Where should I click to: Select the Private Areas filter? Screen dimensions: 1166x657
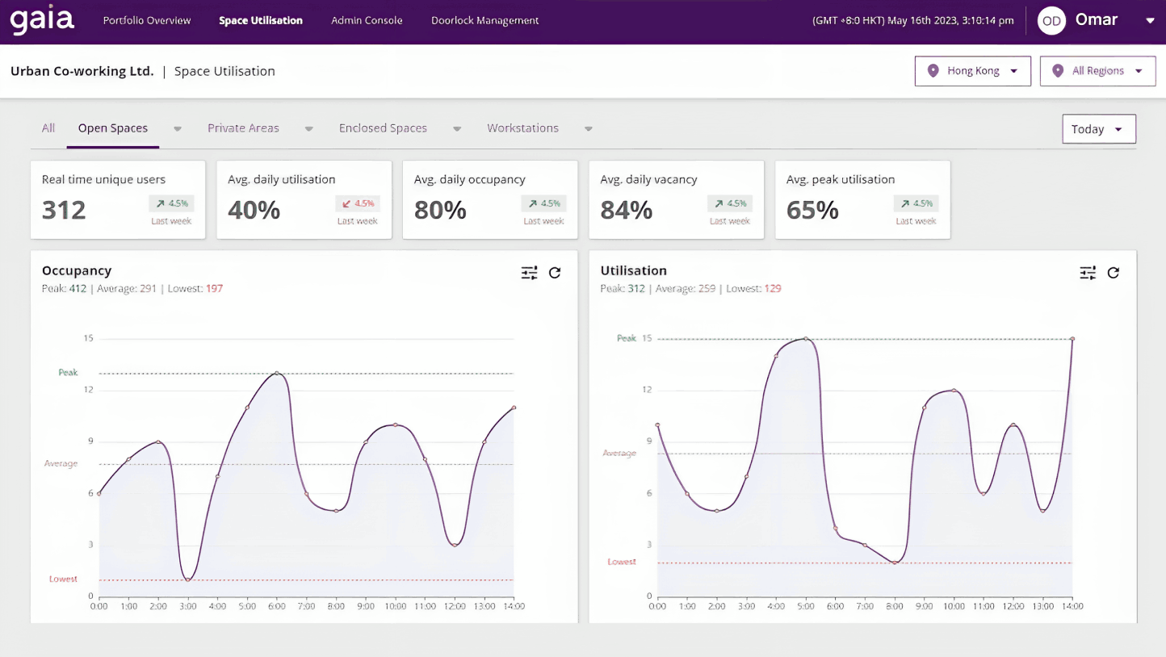(243, 128)
